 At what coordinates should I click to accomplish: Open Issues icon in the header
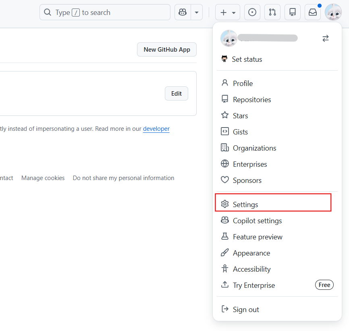pyautogui.click(x=252, y=12)
